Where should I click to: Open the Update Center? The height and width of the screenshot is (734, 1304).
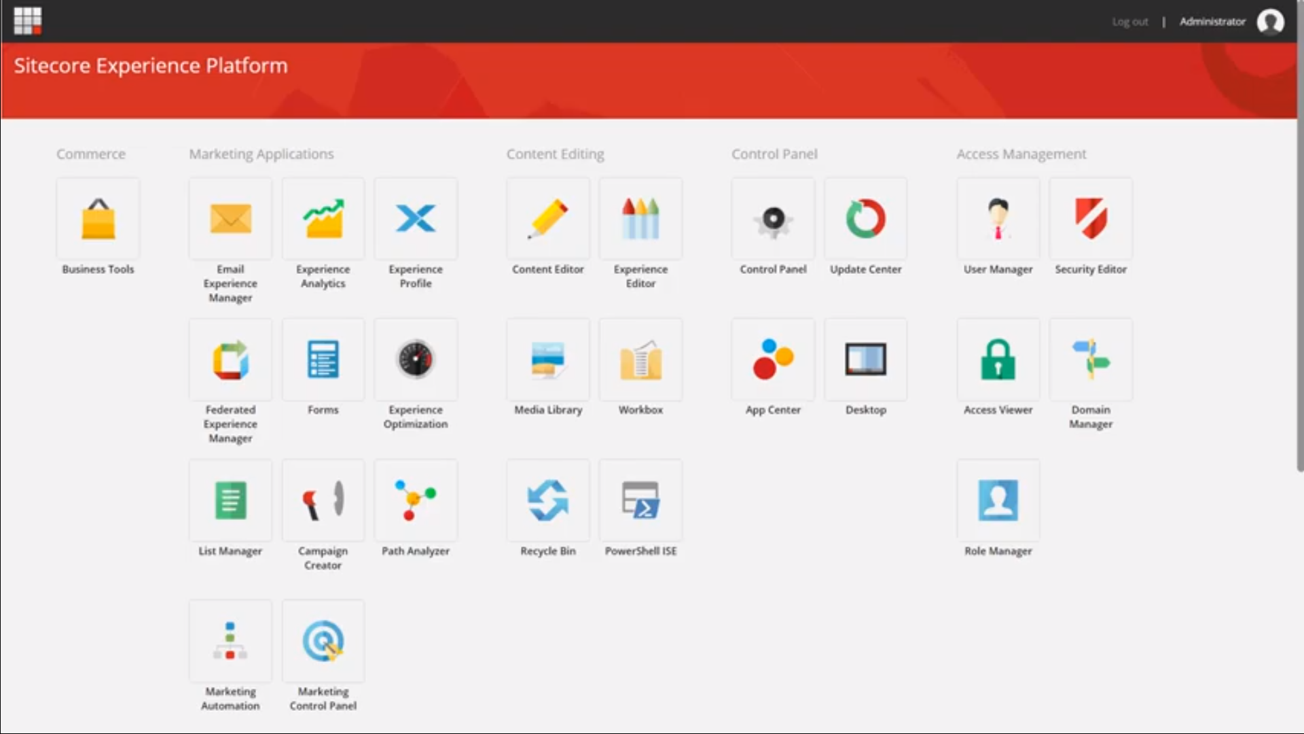(x=865, y=219)
